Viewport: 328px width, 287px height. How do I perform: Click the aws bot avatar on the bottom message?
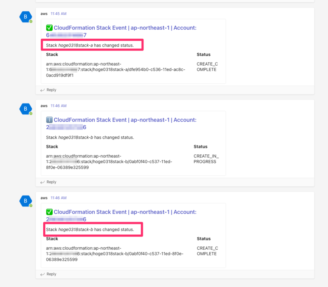[x=26, y=201]
